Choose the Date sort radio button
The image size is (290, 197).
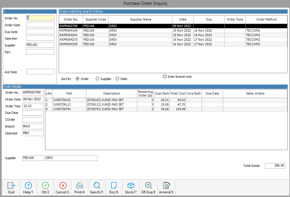click(117, 79)
